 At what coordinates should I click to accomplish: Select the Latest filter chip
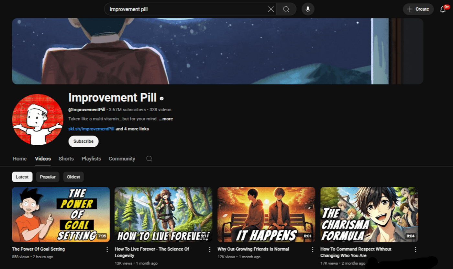(x=22, y=177)
